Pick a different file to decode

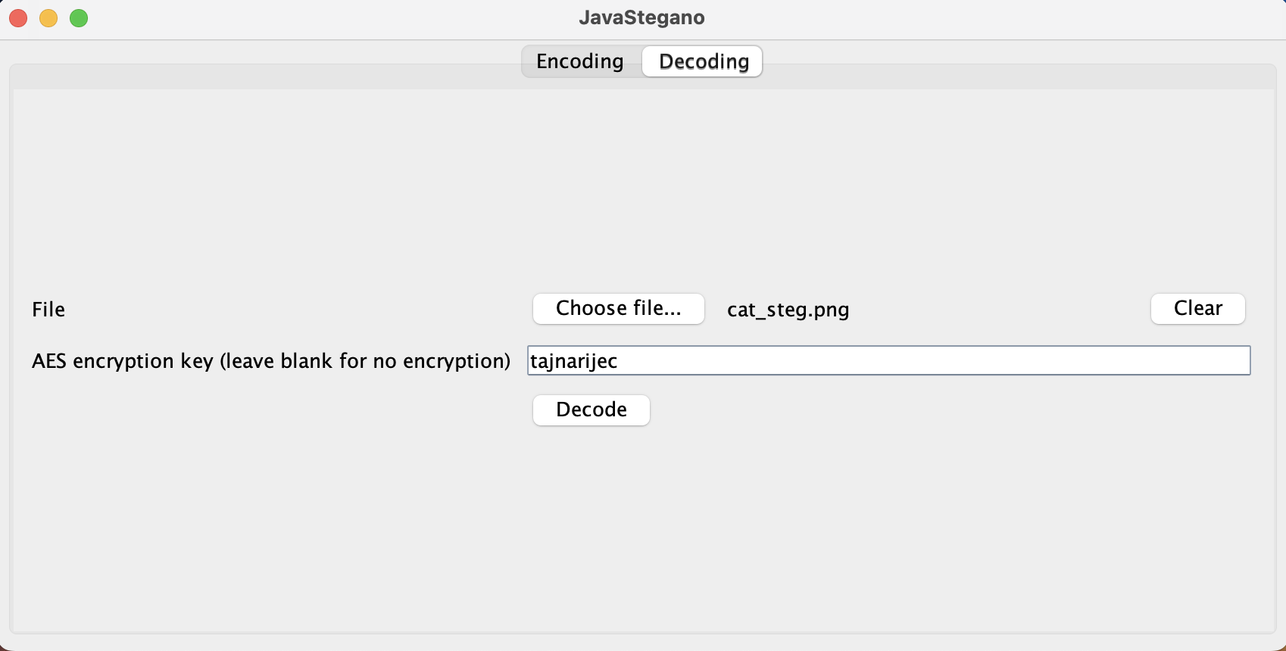coord(618,309)
